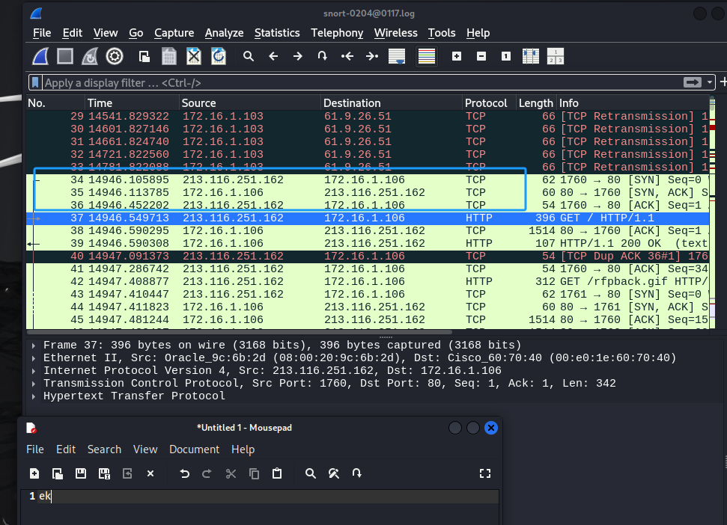This screenshot has width=727, height=525.
Task: Click the packet list horizontal scrollbar
Action: tap(240, 332)
